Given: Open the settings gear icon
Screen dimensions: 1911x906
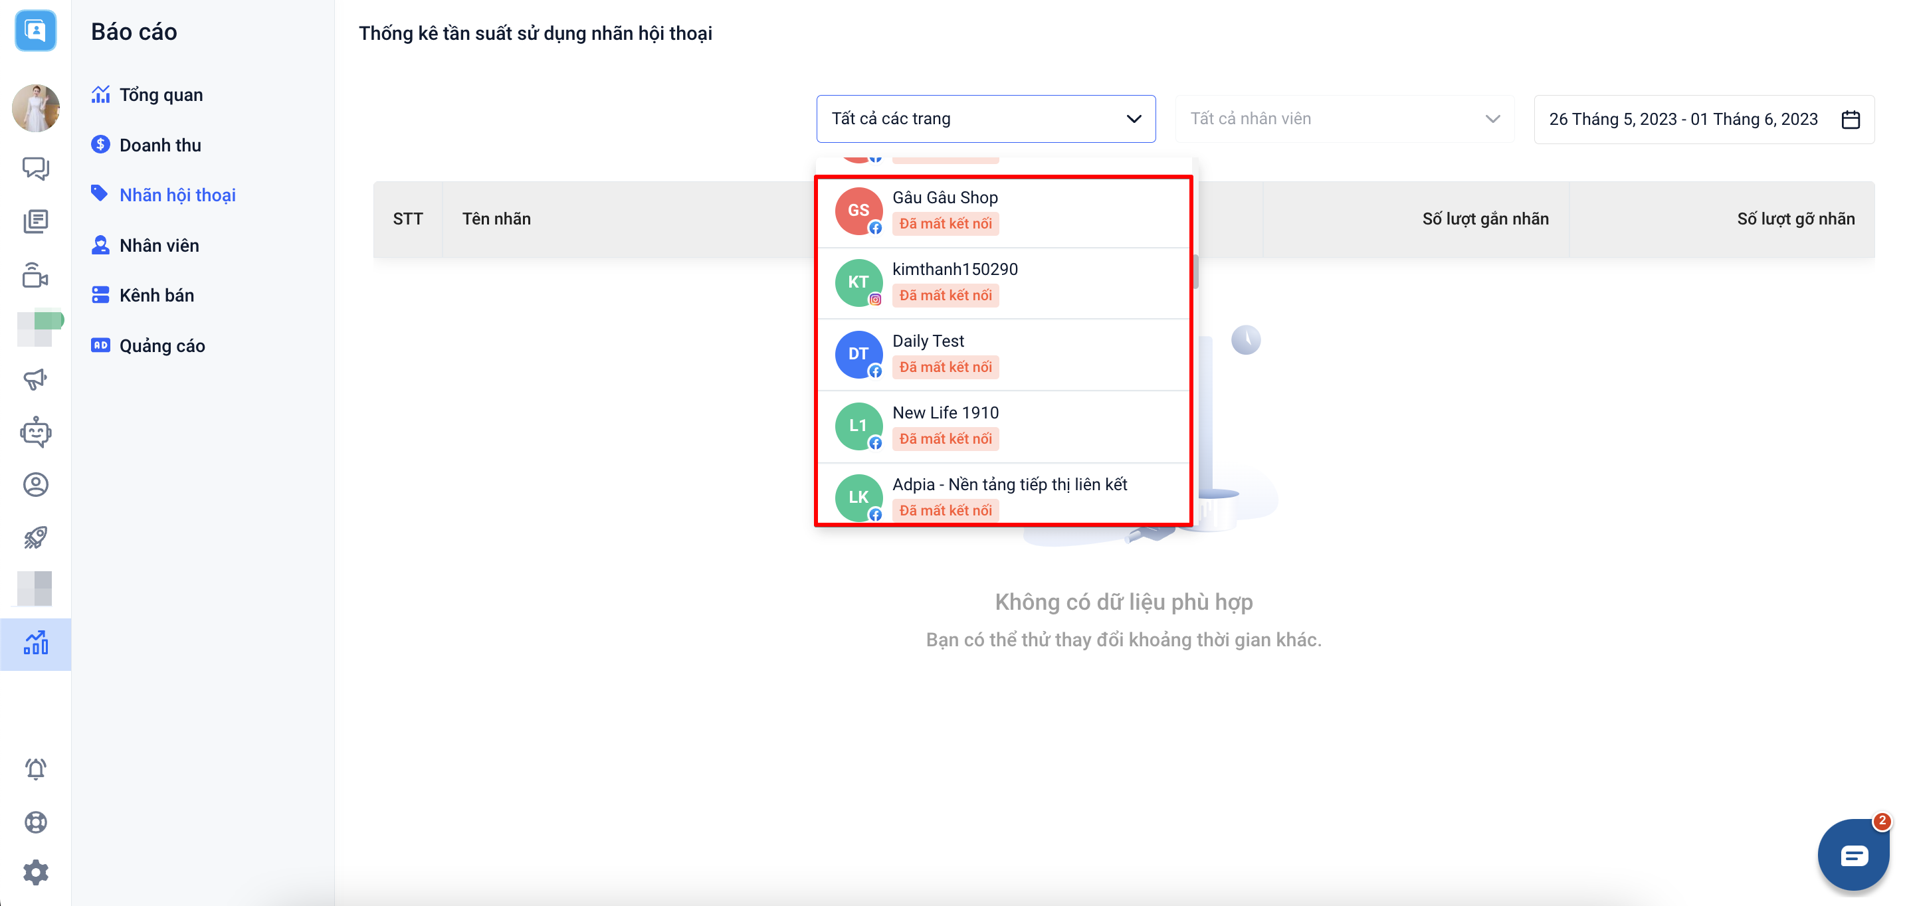Looking at the screenshot, I should [x=36, y=873].
